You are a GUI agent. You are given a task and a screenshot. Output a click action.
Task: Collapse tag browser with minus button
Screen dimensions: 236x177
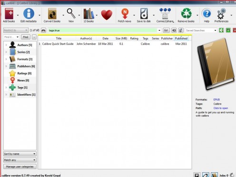tap(34, 37)
